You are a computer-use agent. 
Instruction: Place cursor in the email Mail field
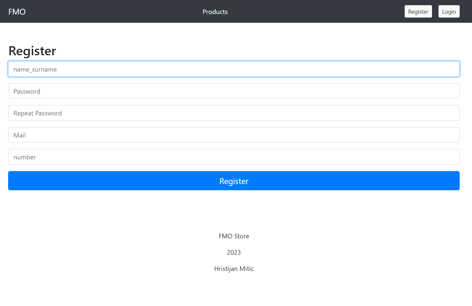(234, 135)
